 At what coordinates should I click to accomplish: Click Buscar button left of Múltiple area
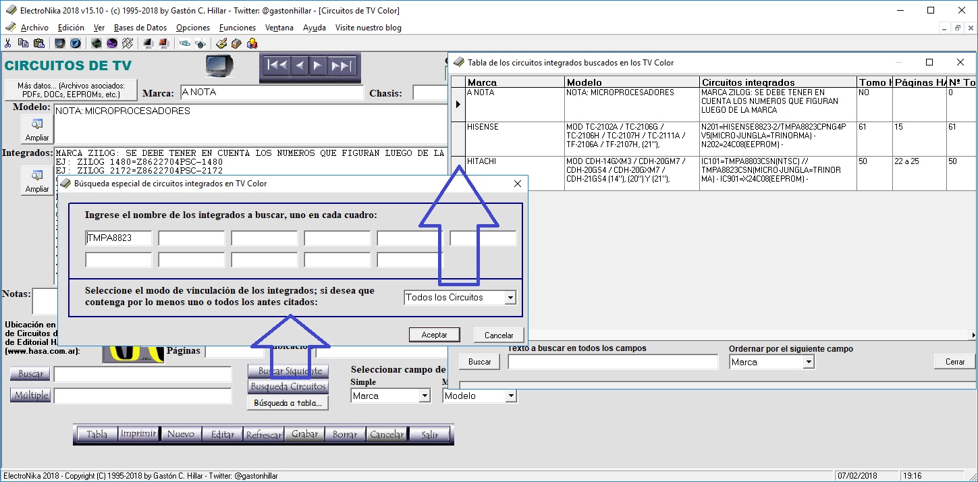(x=30, y=374)
